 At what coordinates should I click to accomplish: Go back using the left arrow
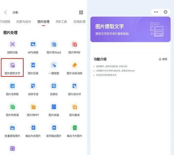click(x=6, y=12)
